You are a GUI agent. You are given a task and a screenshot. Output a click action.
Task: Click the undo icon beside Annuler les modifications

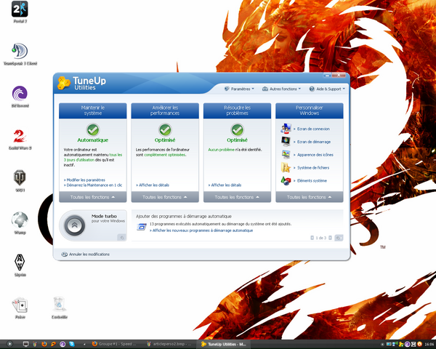[x=64, y=254]
